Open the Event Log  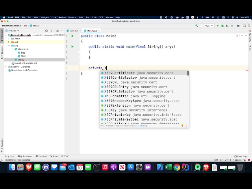tap(241, 156)
